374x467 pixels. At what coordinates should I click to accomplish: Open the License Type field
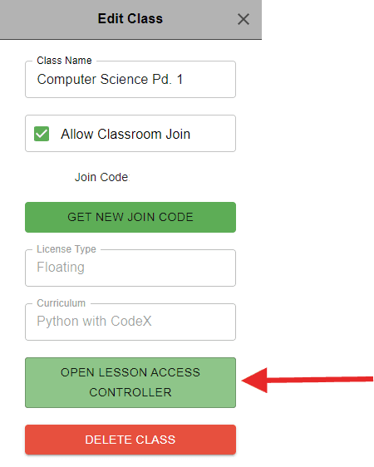[x=130, y=268]
